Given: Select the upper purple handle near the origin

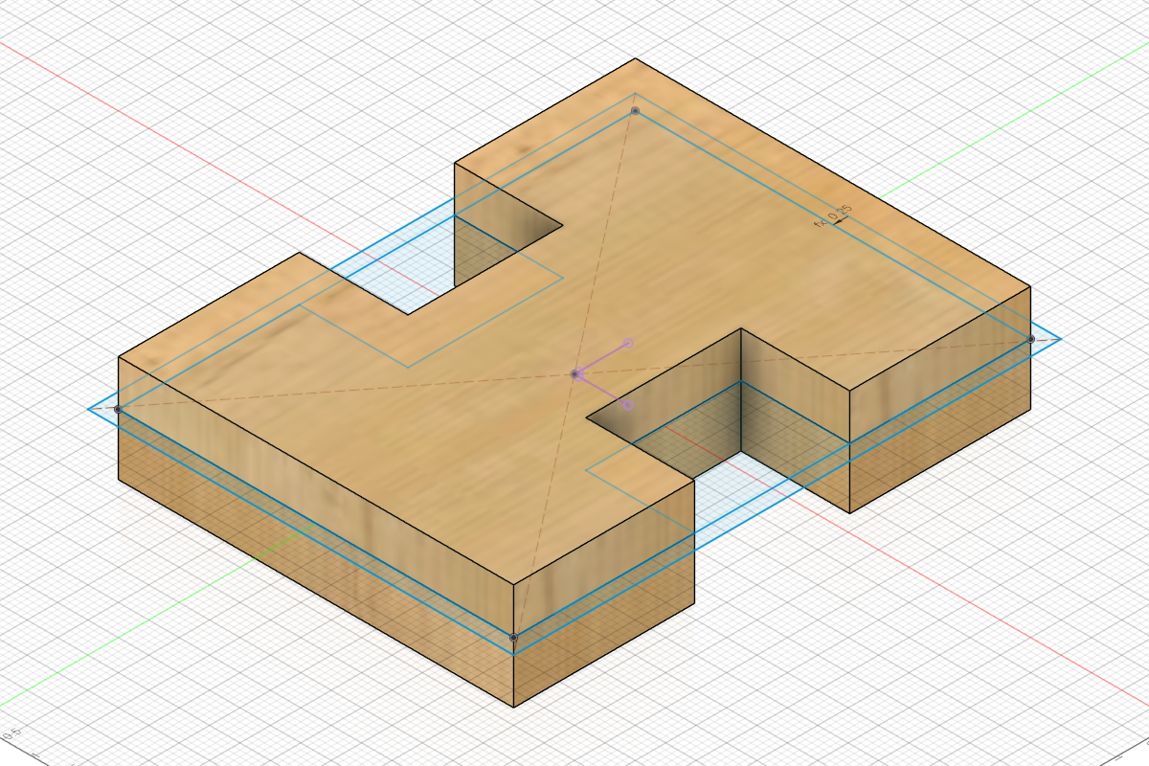Looking at the screenshot, I should (628, 343).
